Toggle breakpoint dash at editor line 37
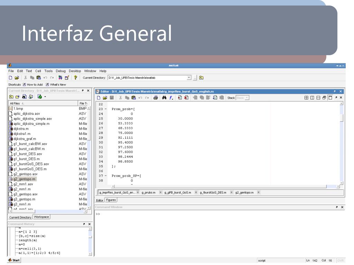This screenshot has width=354, height=265. coord(106,176)
